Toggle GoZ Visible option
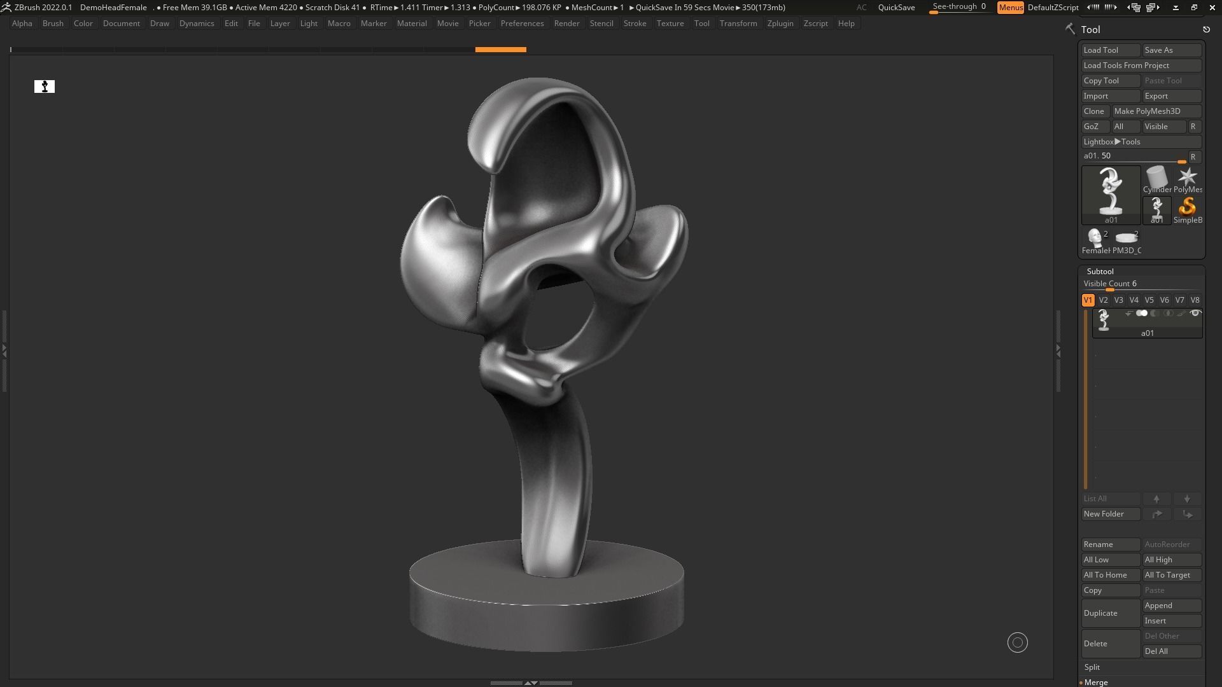Image resolution: width=1222 pixels, height=687 pixels. coord(1164,127)
